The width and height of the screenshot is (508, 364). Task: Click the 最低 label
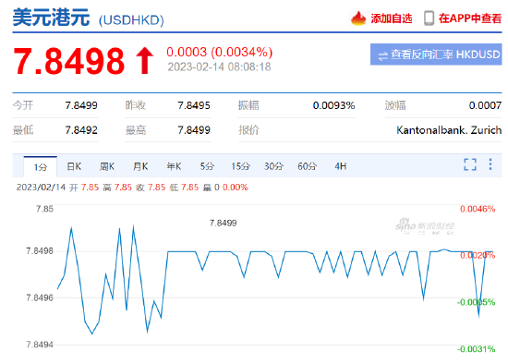(x=23, y=130)
